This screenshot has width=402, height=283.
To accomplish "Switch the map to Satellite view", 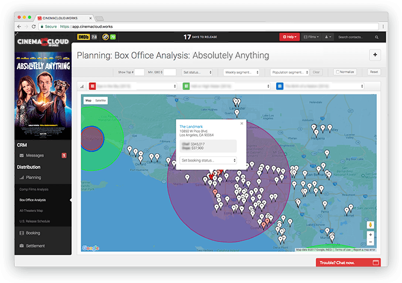I will click(x=100, y=101).
